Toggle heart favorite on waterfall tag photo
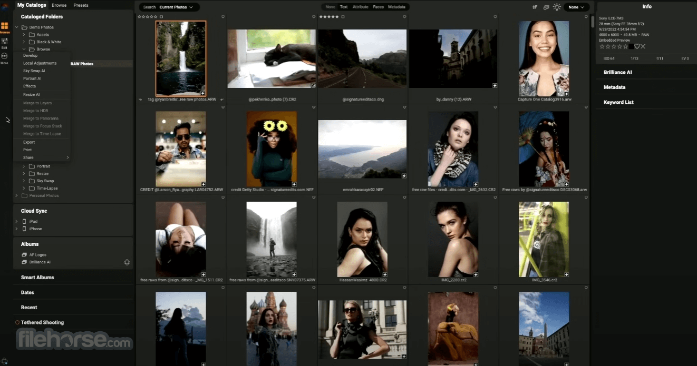Image resolution: width=697 pixels, height=366 pixels. (x=223, y=17)
